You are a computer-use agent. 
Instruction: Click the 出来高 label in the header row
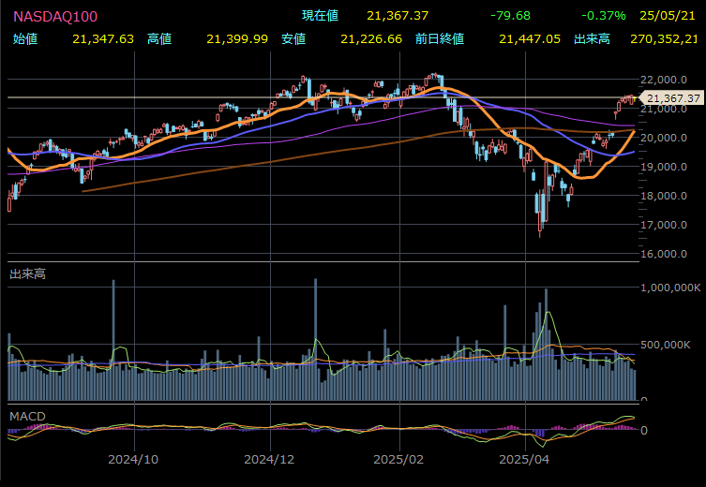pyautogui.click(x=593, y=39)
